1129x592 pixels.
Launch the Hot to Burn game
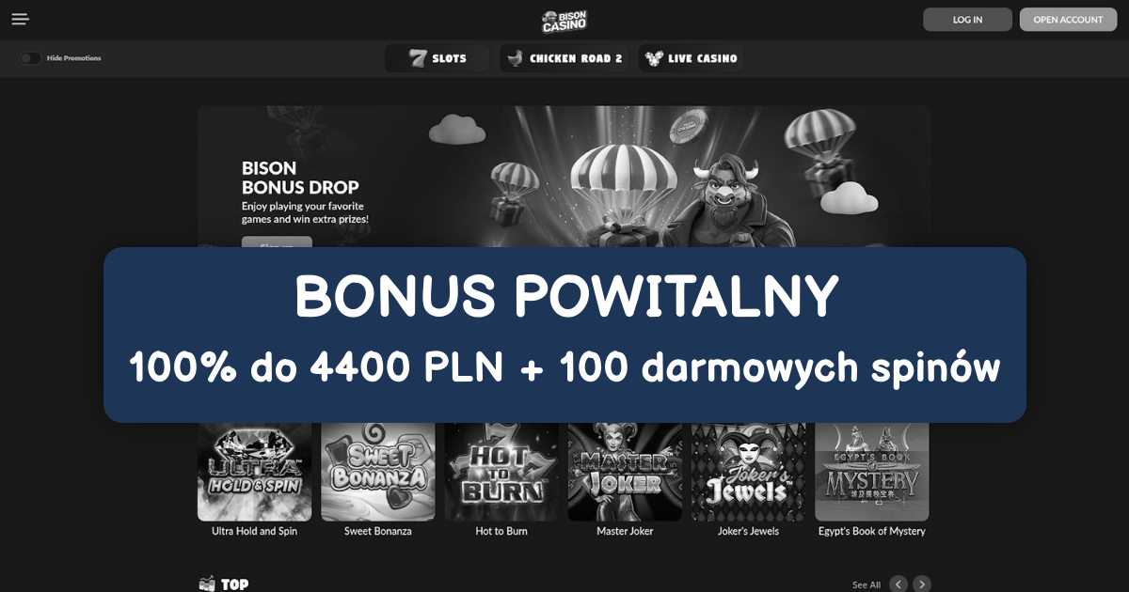point(501,472)
